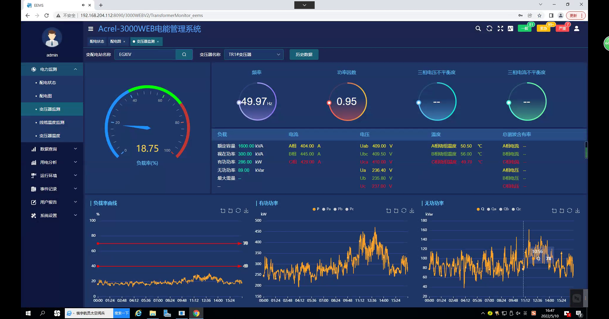The width and height of the screenshot is (609, 319).
Task: Click the 历史数据 button
Action: click(304, 54)
